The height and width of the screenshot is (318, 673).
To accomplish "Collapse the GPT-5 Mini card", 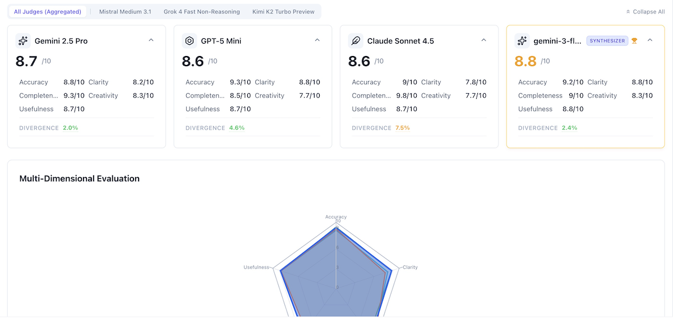I will point(317,40).
